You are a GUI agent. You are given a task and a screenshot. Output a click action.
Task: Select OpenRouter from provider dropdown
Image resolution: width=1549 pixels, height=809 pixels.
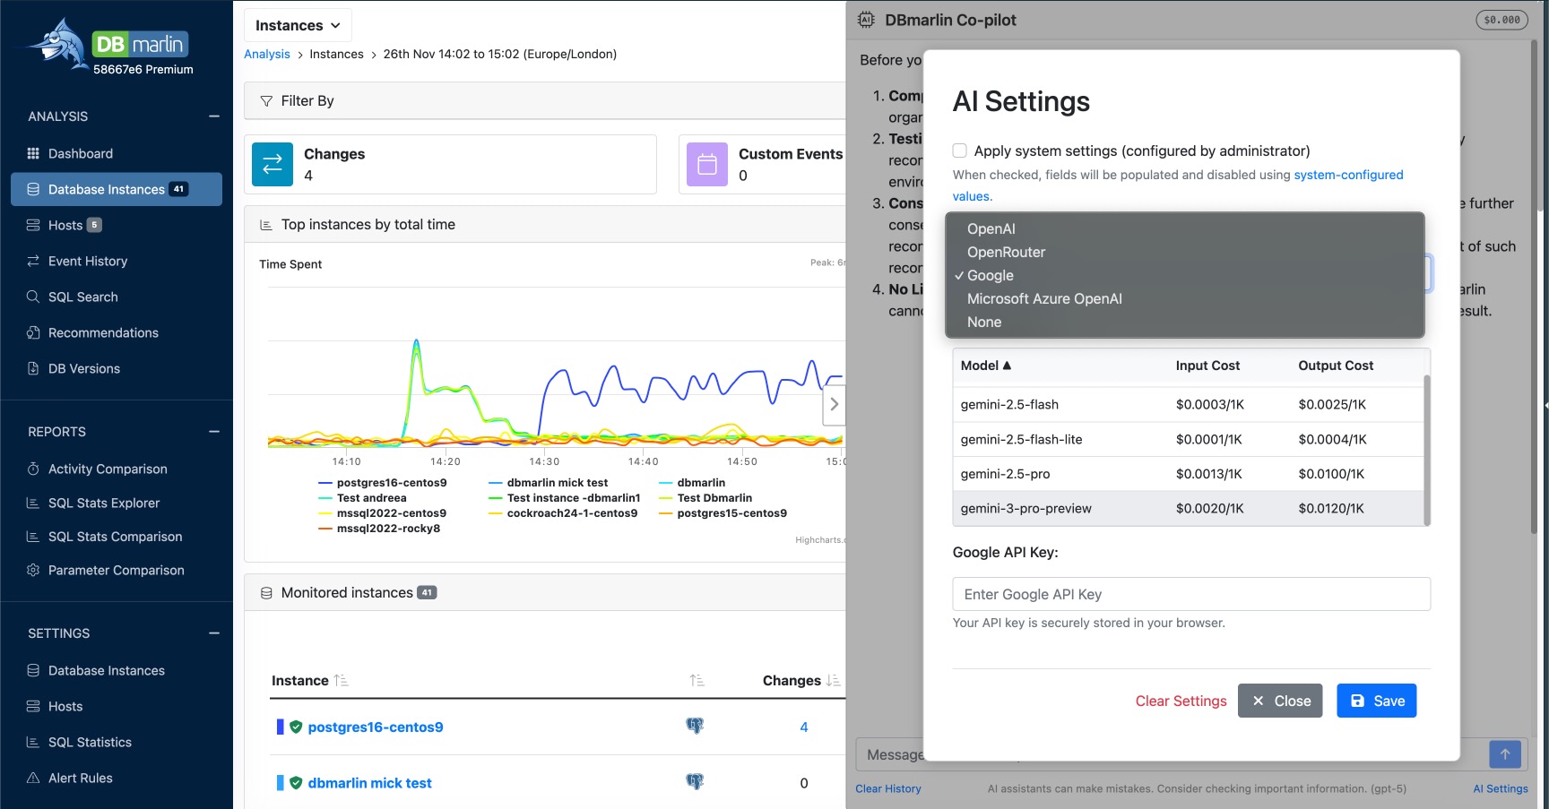[1184, 252]
